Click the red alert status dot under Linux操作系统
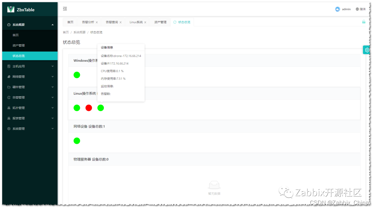This screenshot has width=374, height=209. (89, 108)
